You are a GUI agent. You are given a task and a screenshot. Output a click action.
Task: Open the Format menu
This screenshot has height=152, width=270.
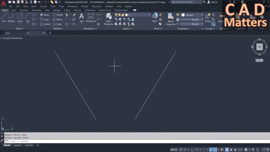43,6
